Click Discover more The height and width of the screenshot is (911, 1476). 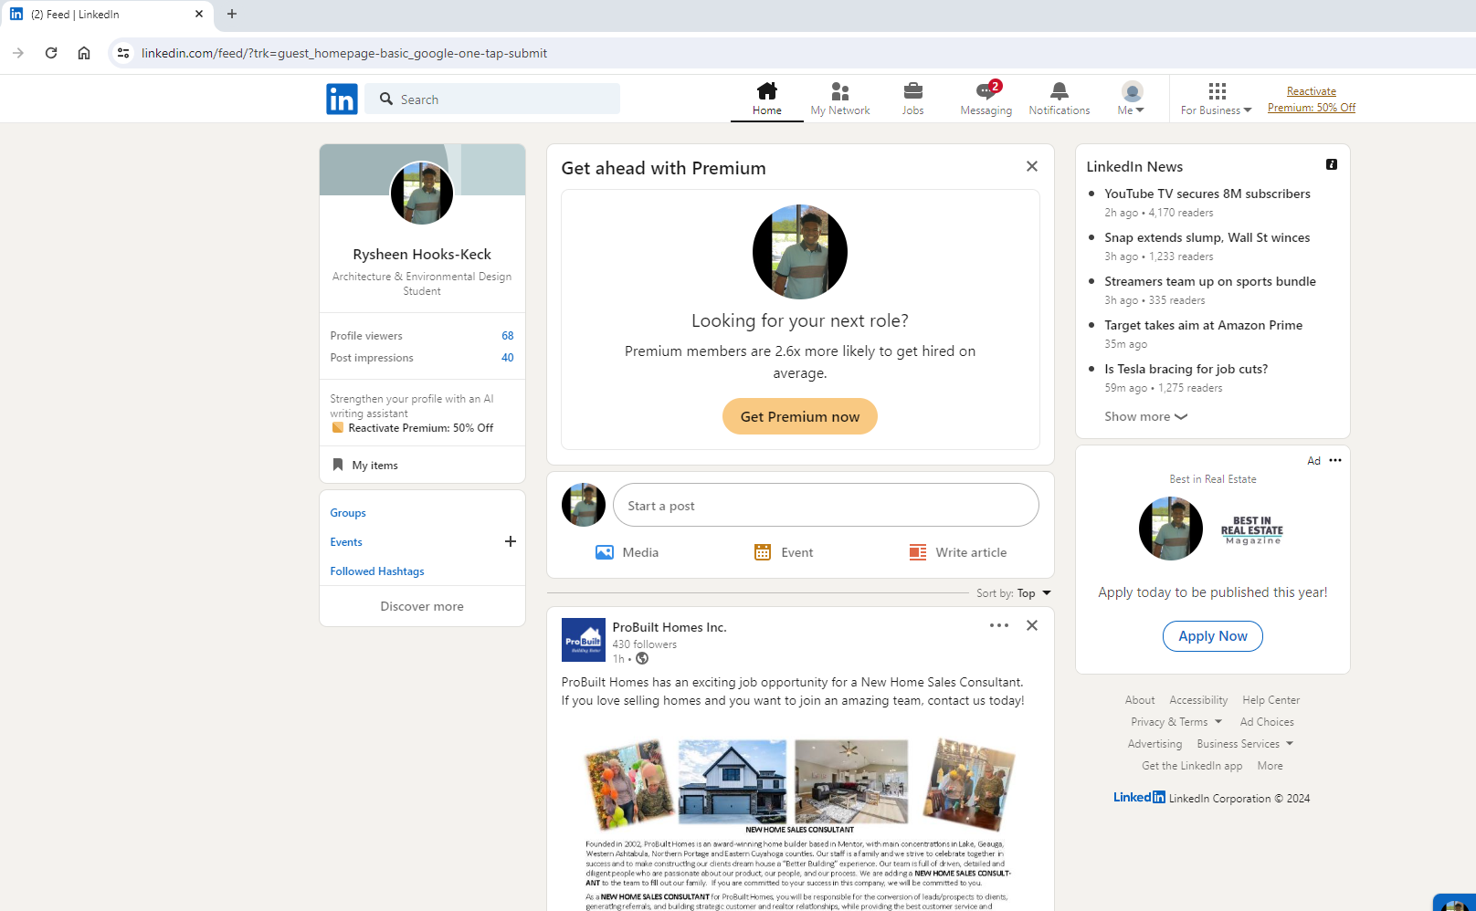(422, 606)
